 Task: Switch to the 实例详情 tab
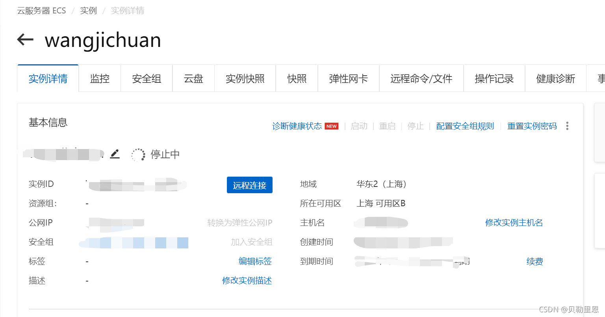[x=48, y=78]
